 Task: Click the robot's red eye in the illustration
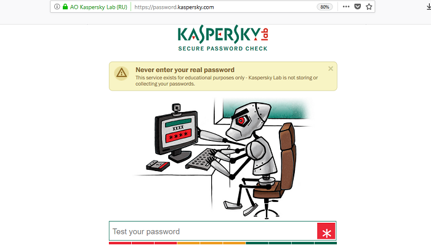pyautogui.click(x=241, y=120)
